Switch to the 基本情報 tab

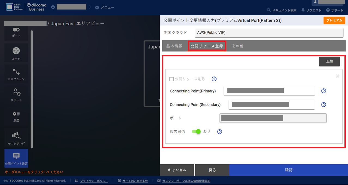point(175,46)
